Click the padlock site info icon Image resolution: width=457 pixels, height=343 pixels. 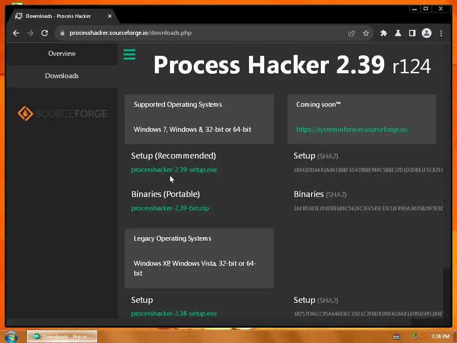(x=62, y=33)
